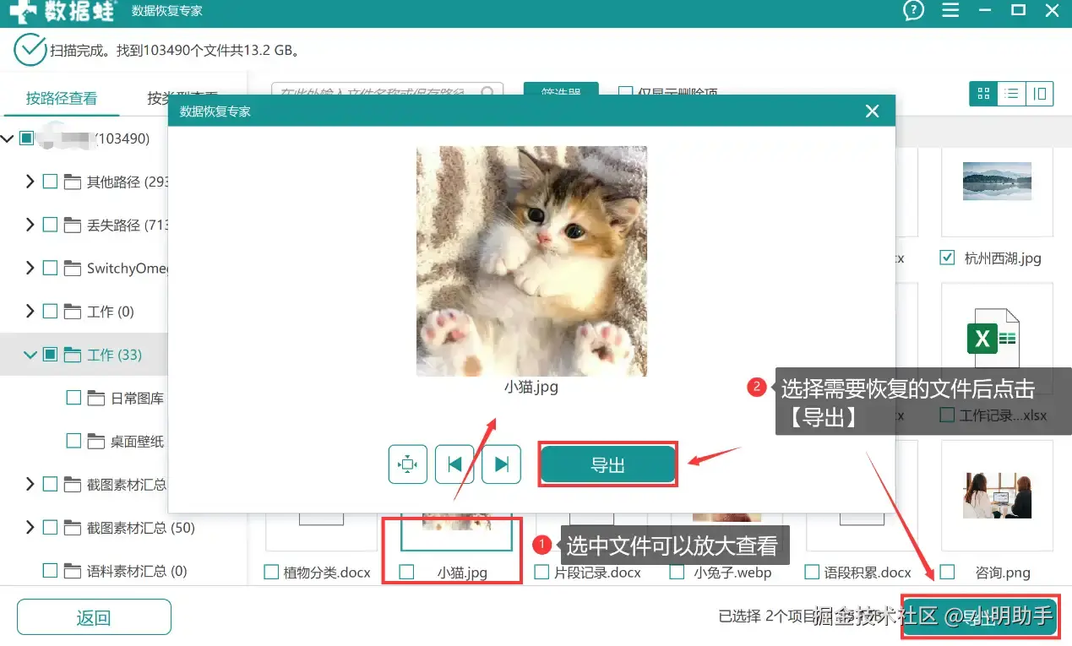Open the hamburger menu in title bar
Image resolution: width=1072 pixels, height=646 pixels.
click(950, 11)
